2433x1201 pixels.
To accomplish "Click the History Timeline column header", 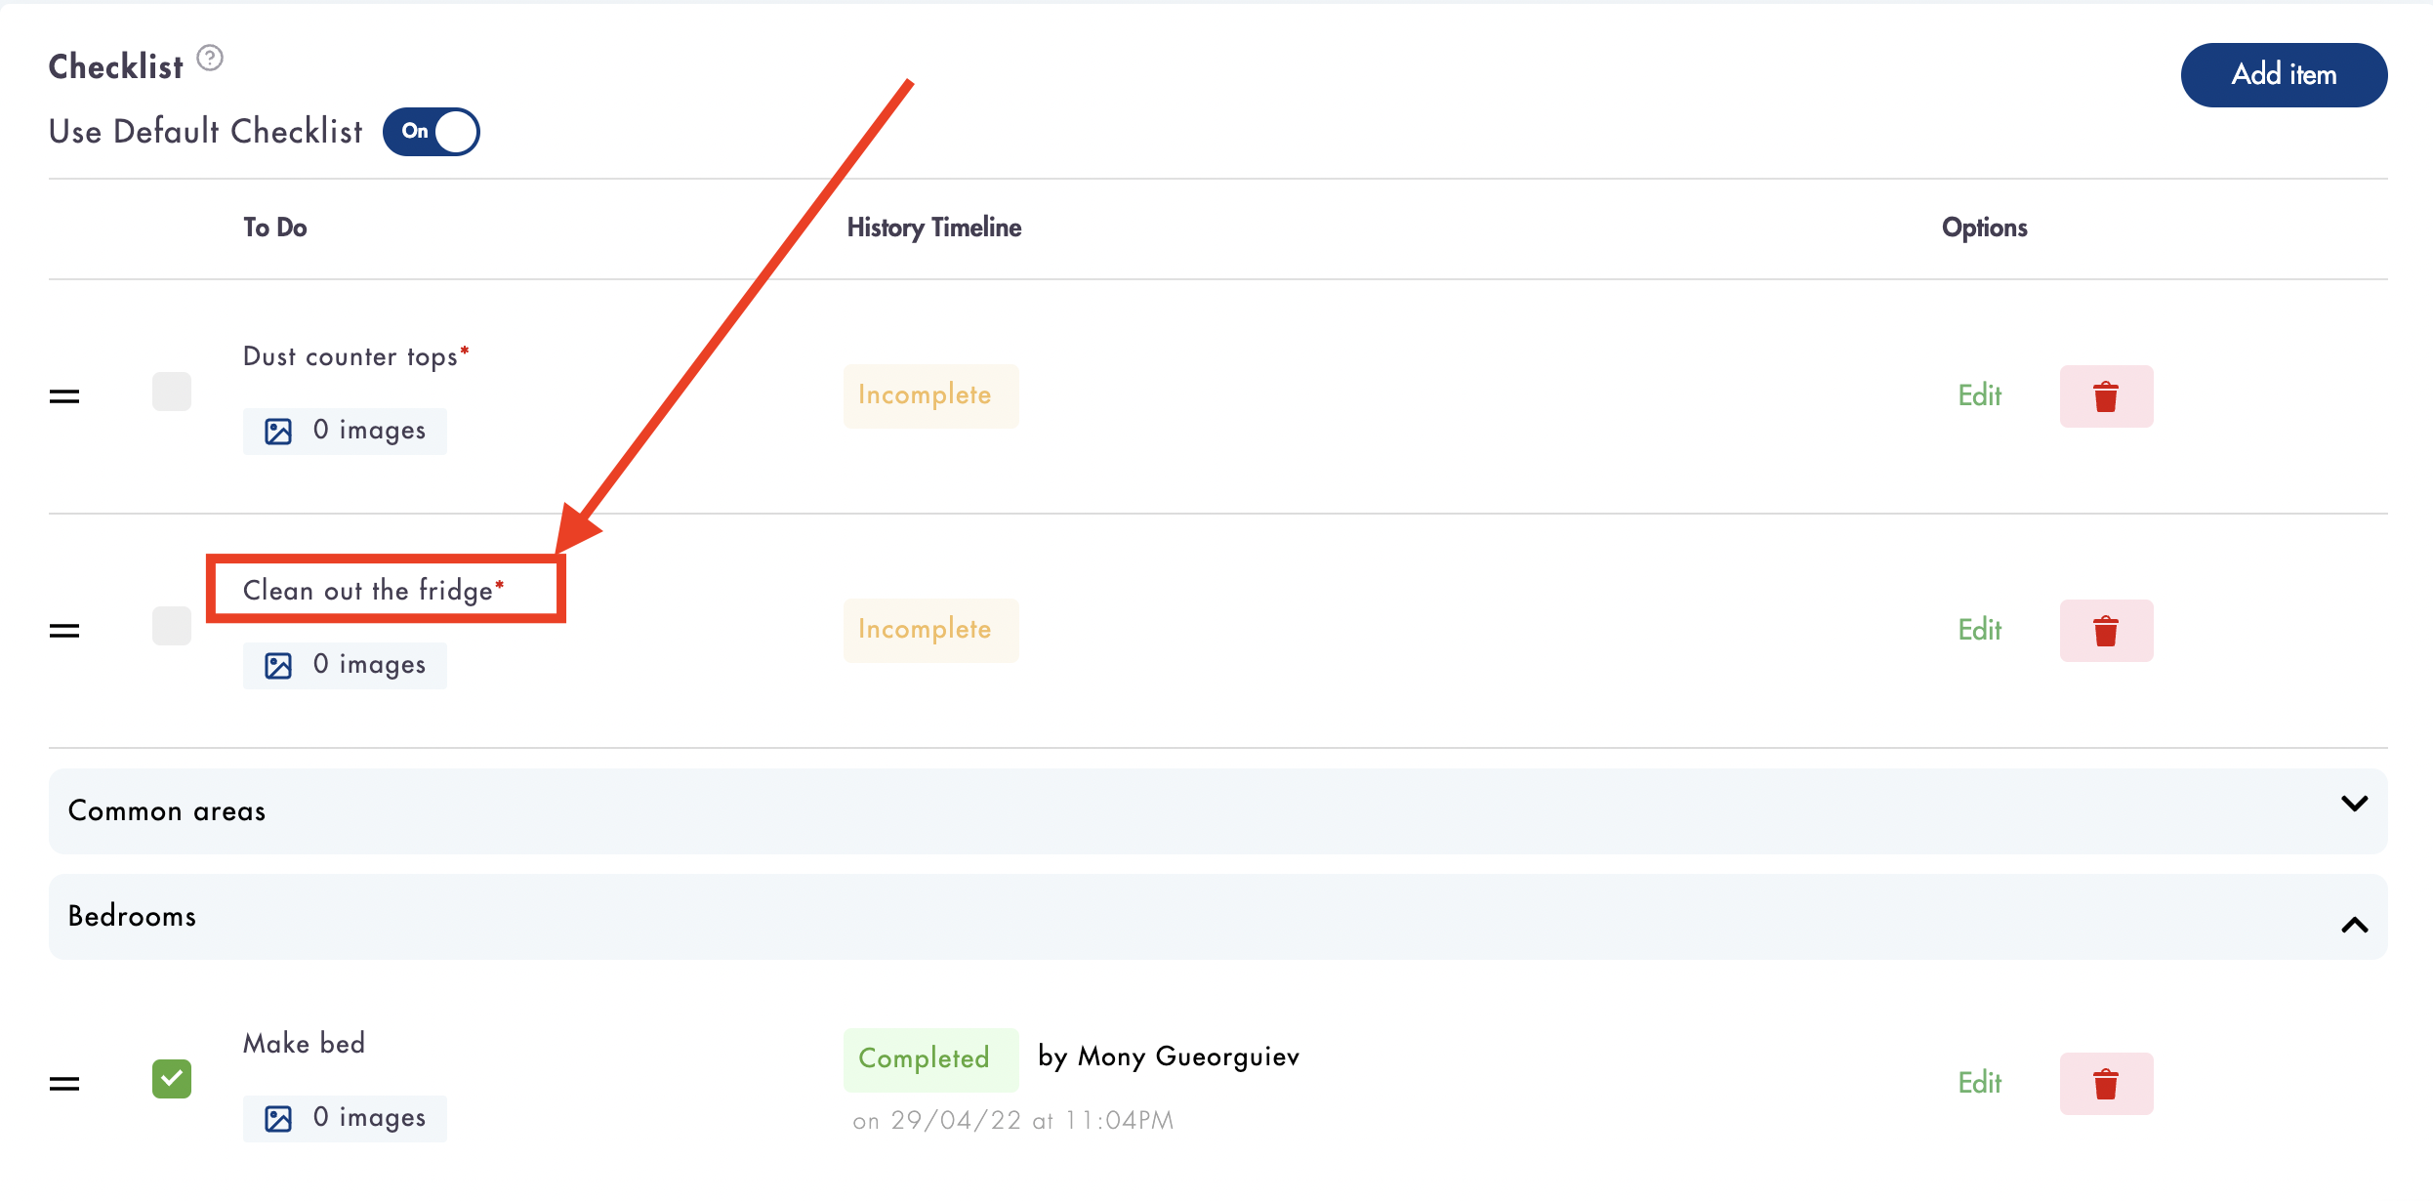I will 934,228.
